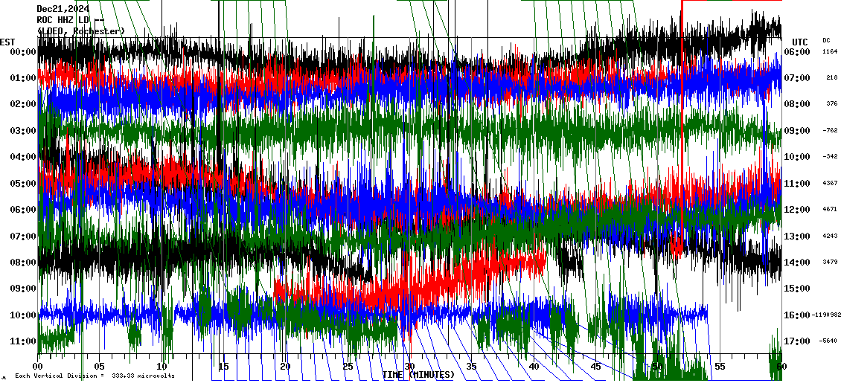Click the 03:00 EST row label
Screen dimensions: 841x386
pyautogui.click(x=23, y=131)
